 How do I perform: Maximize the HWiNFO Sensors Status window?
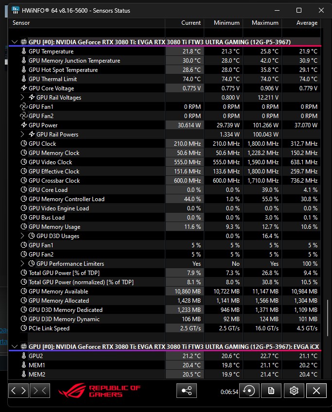pos(299,10)
